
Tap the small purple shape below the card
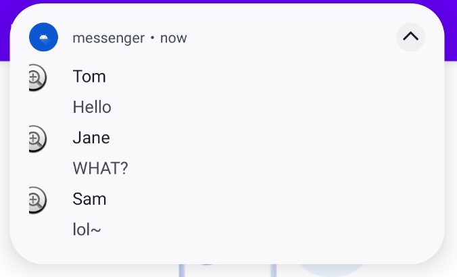click(x=206, y=264)
